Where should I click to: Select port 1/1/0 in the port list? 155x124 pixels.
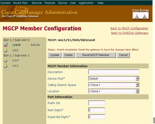(x=15, y=60)
